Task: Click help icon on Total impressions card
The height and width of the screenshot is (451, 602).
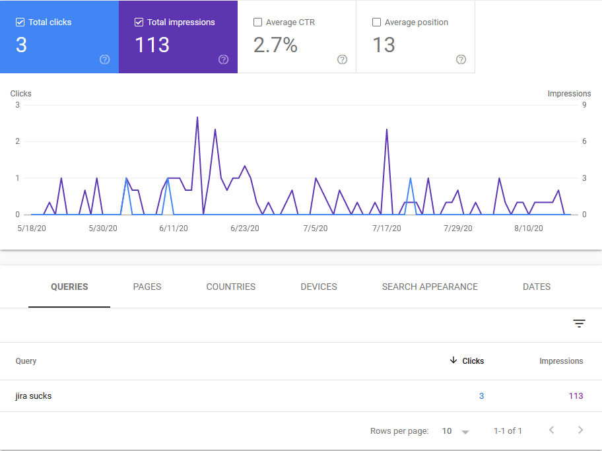Action: click(223, 59)
